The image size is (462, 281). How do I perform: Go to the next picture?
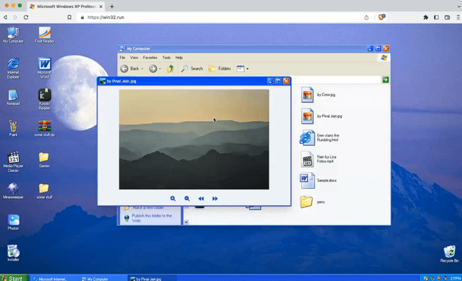[215, 198]
